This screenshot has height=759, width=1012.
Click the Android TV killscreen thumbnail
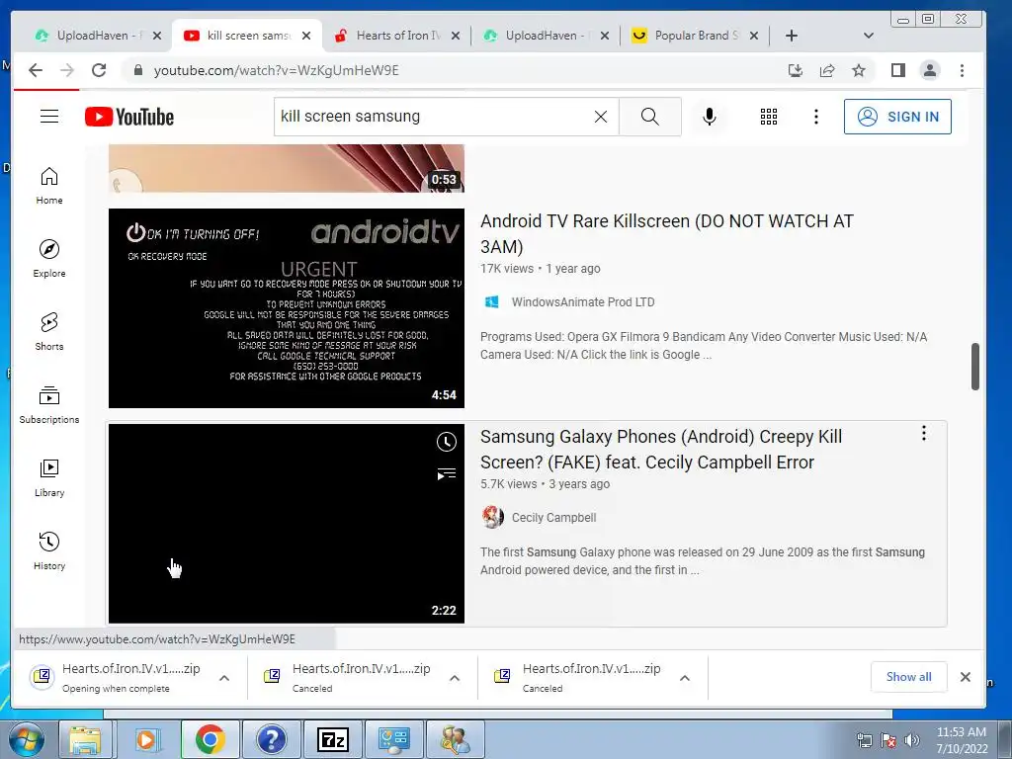[x=287, y=308]
